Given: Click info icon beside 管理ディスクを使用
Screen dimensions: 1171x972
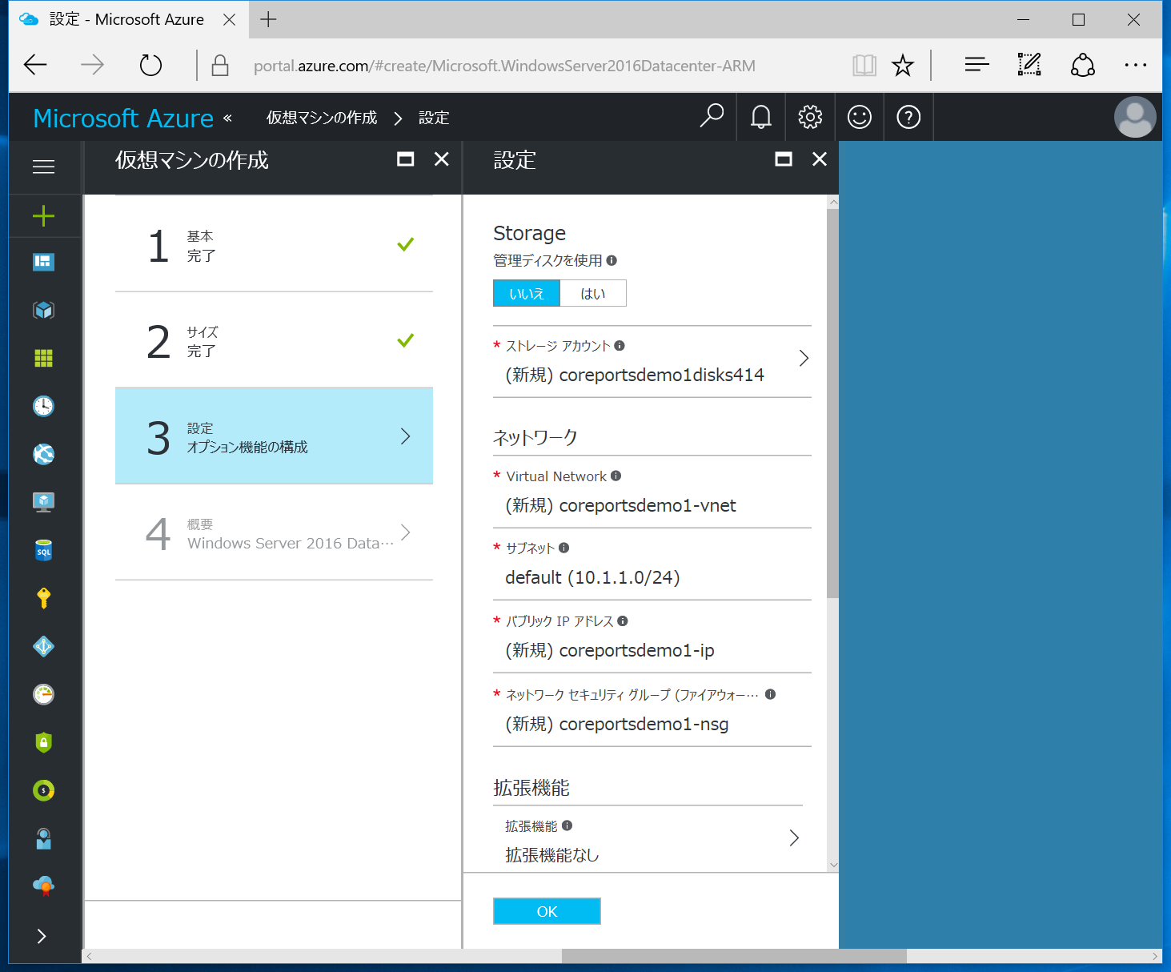Looking at the screenshot, I should [x=612, y=260].
